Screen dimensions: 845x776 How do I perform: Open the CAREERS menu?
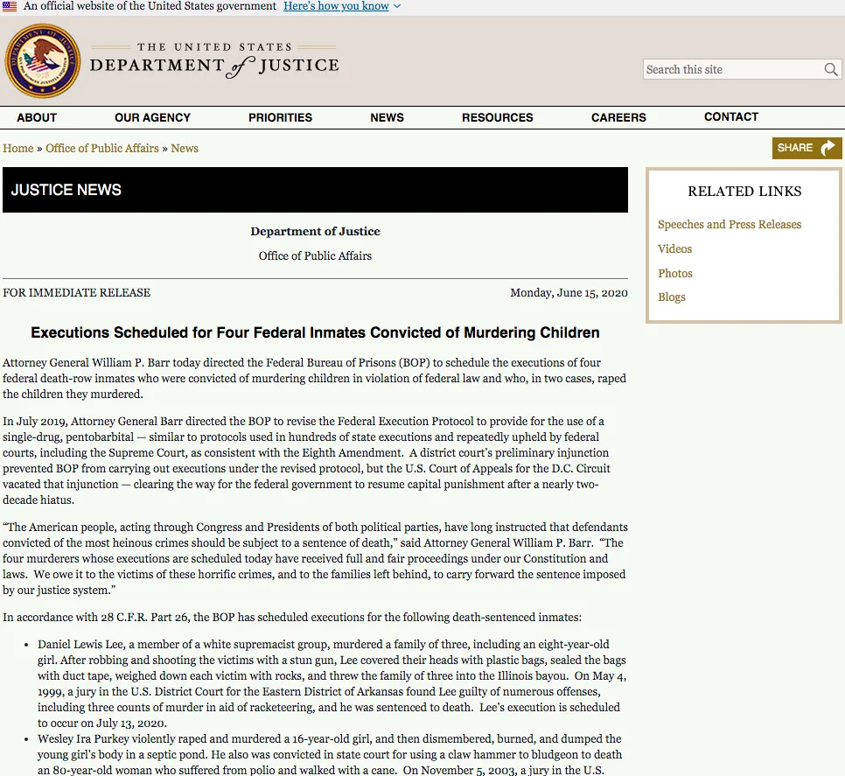(x=618, y=117)
